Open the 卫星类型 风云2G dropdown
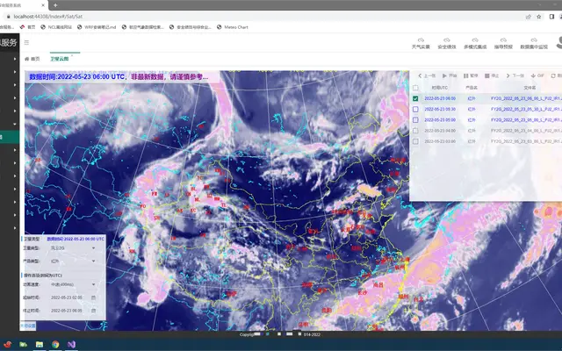Image resolution: width=562 pixels, height=351 pixels. [73, 248]
